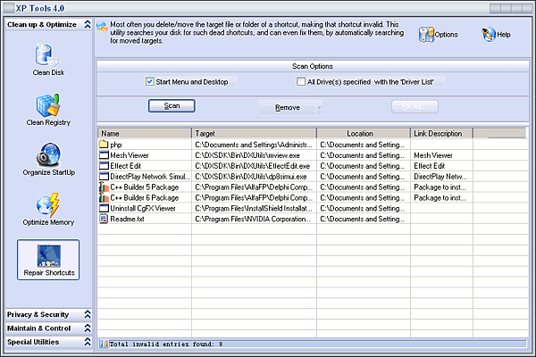Click the status bar chart icon
This screenshot has width=536, height=357.
[104, 344]
